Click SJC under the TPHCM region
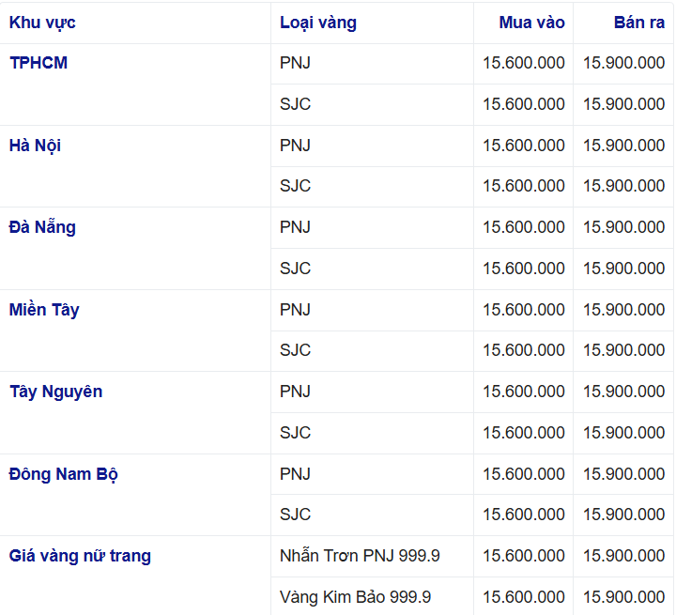The height and width of the screenshot is (615, 676). tap(295, 104)
